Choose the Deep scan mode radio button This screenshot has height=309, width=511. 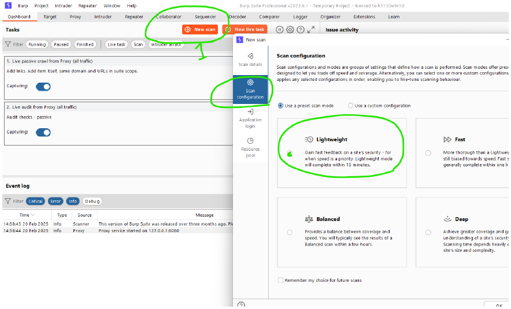(x=428, y=233)
